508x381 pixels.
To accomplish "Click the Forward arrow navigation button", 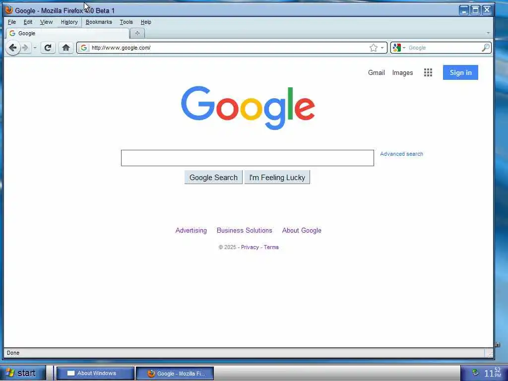I will click(x=26, y=48).
